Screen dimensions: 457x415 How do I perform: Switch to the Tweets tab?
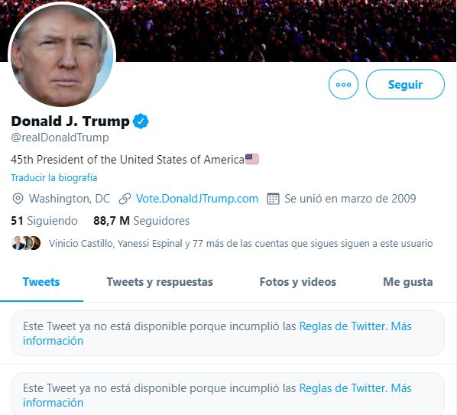pyautogui.click(x=41, y=282)
